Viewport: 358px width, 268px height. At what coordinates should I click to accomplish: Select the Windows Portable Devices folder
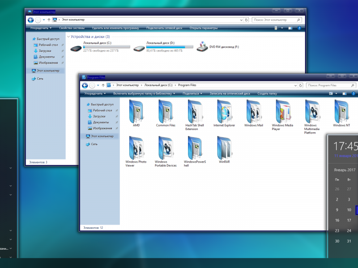166,151
